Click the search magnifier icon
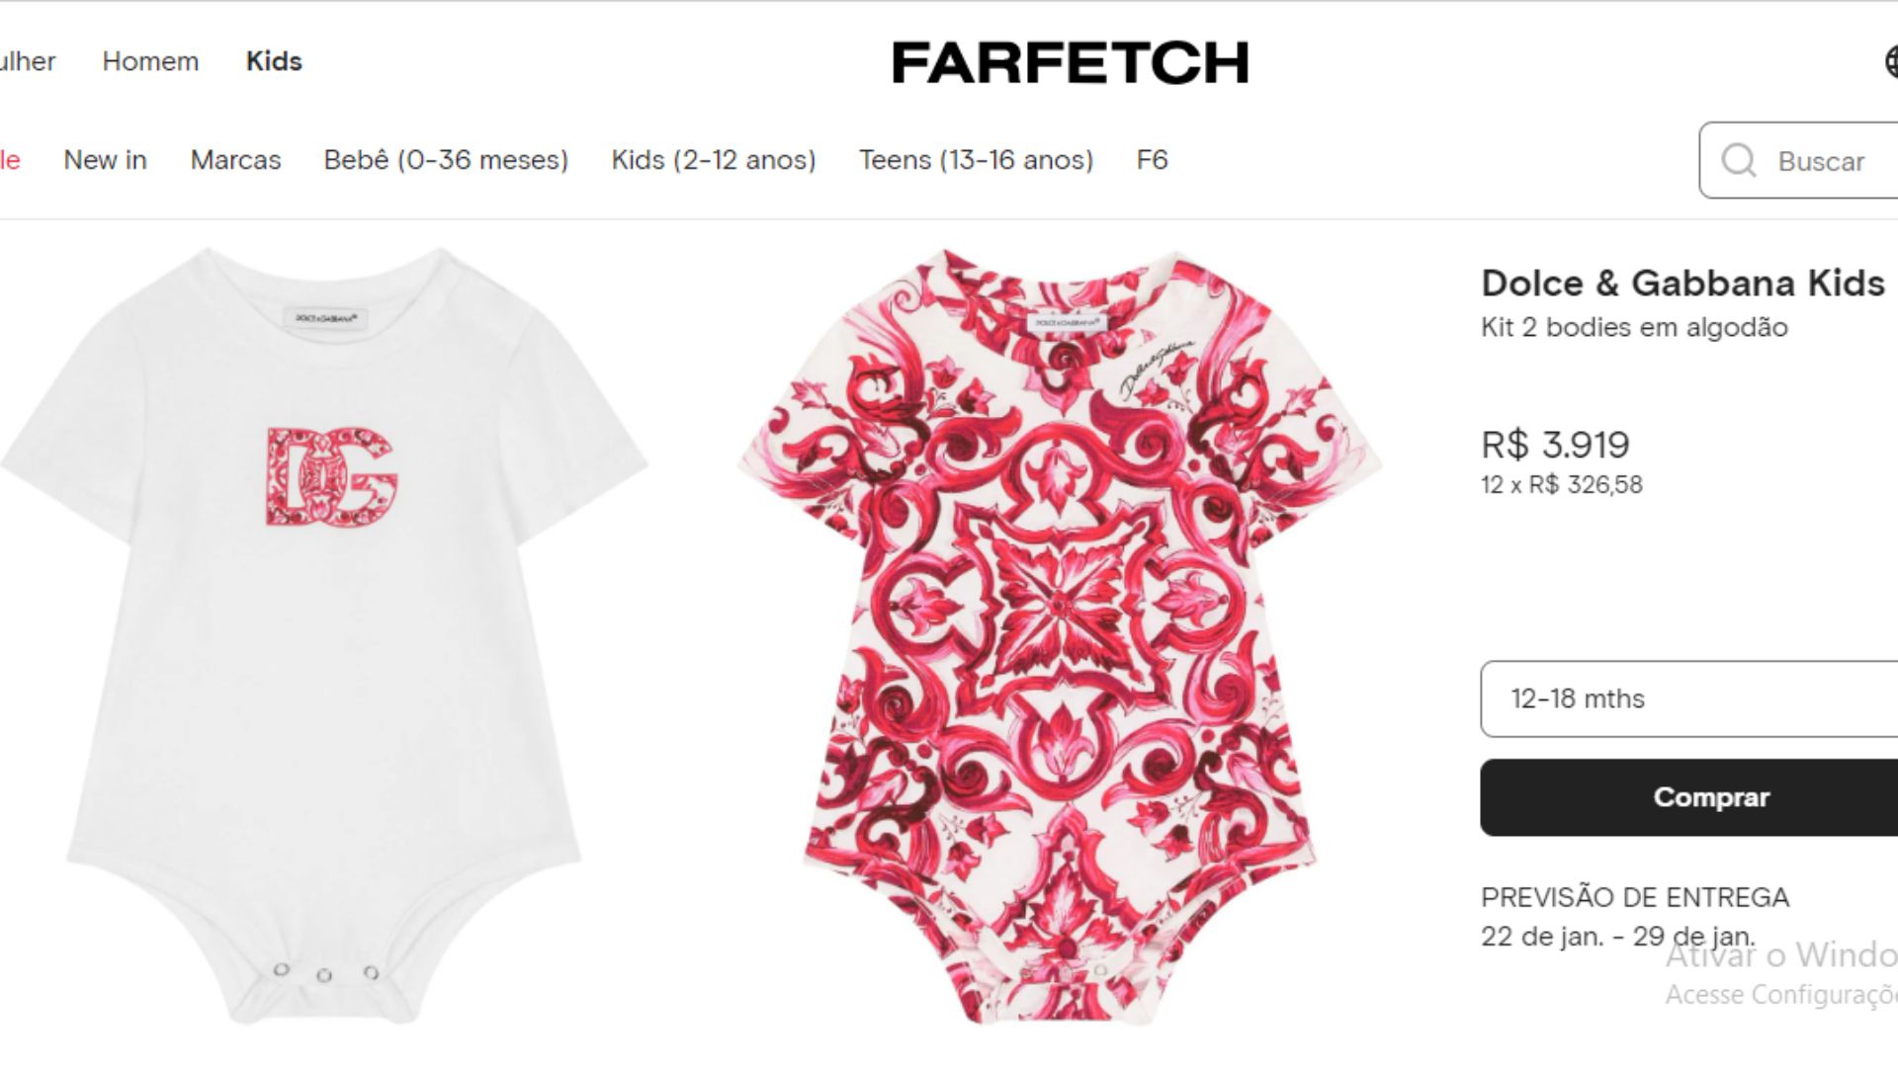This screenshot has width=1898, height=1067. tap(1738, 160)
